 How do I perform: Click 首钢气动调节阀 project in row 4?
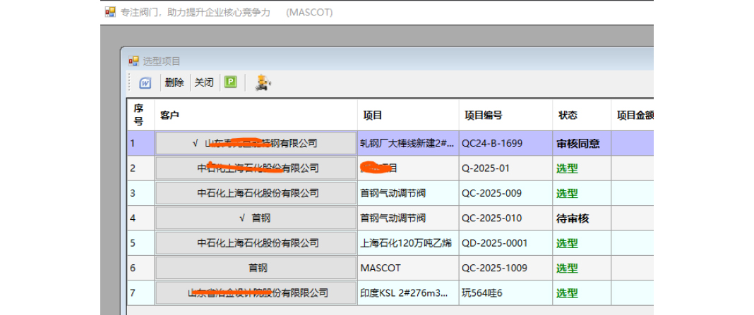(x=408, y=218)
